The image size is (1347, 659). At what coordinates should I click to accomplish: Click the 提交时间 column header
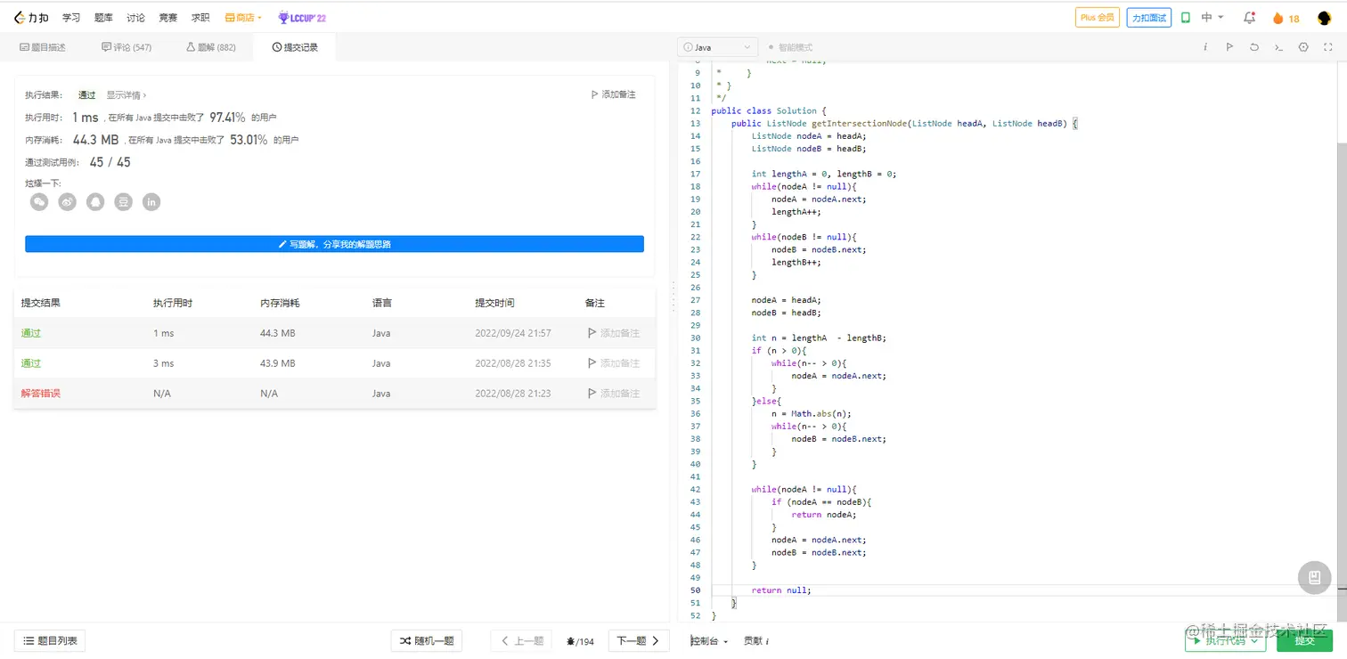pyautogui.click(x=494, y=303)
